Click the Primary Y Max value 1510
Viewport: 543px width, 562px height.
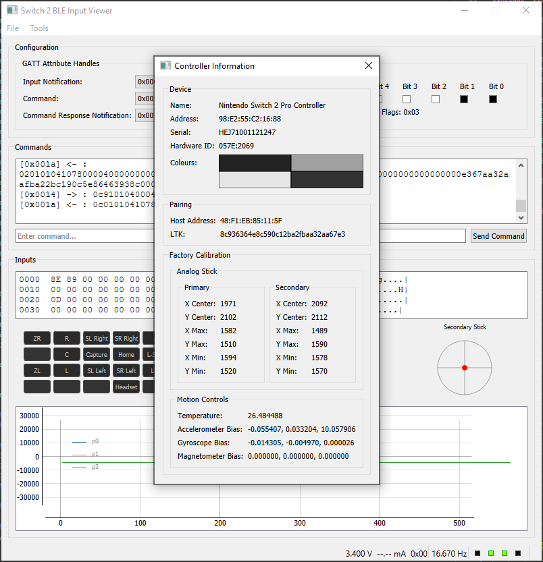click(x=228, y=344)
